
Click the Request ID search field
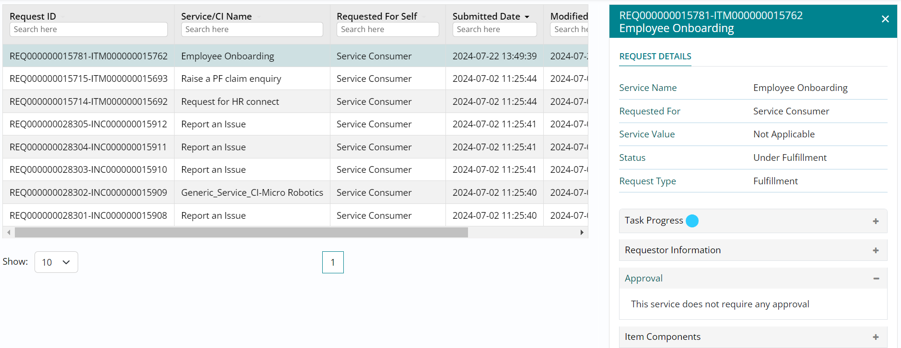(89, 30)
